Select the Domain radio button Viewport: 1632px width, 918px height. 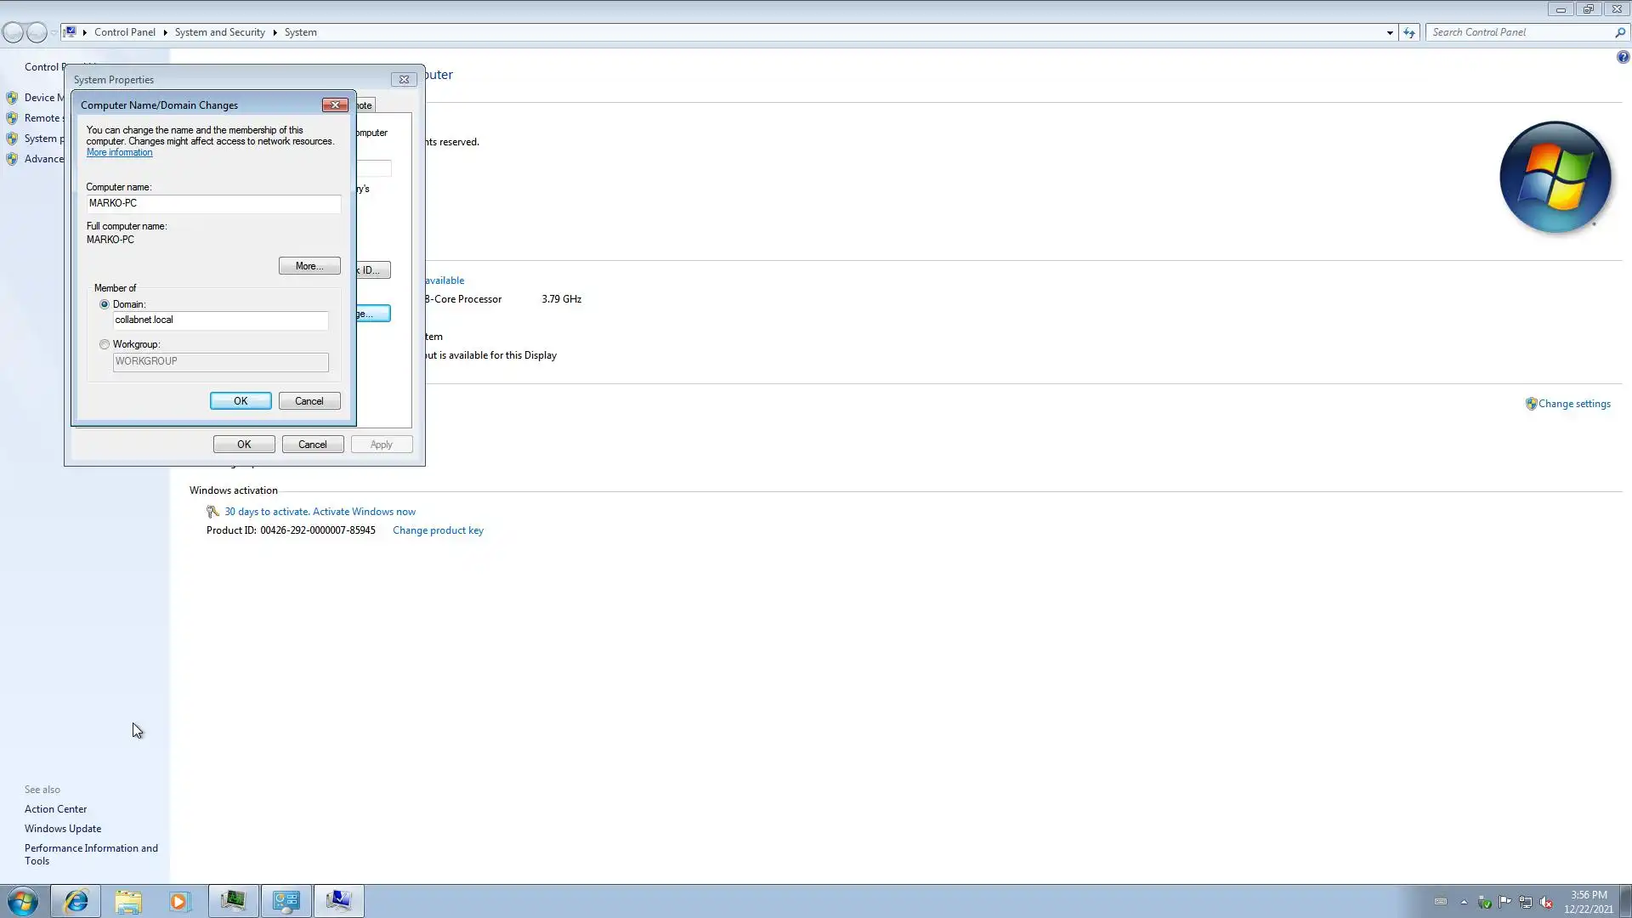click(105, 304)
